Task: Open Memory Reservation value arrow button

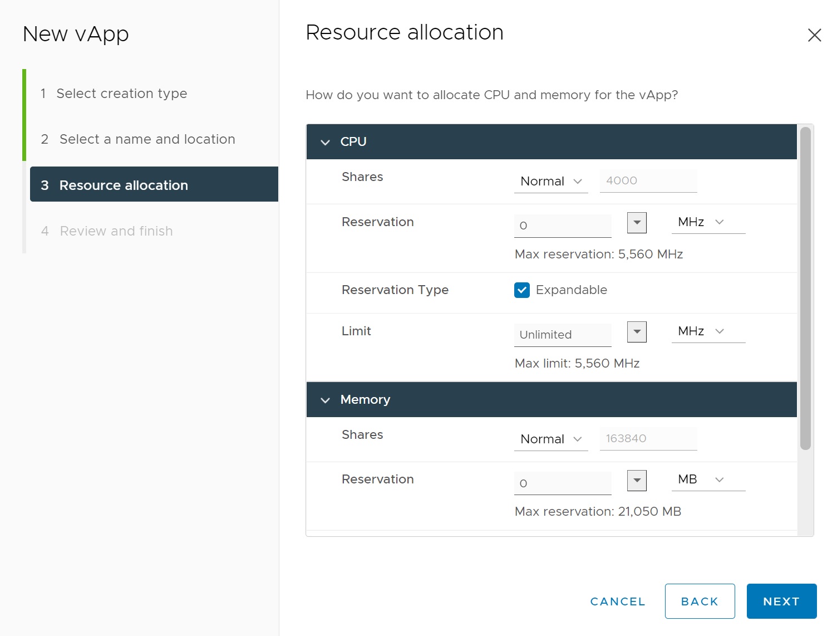Action: [636, 481]
